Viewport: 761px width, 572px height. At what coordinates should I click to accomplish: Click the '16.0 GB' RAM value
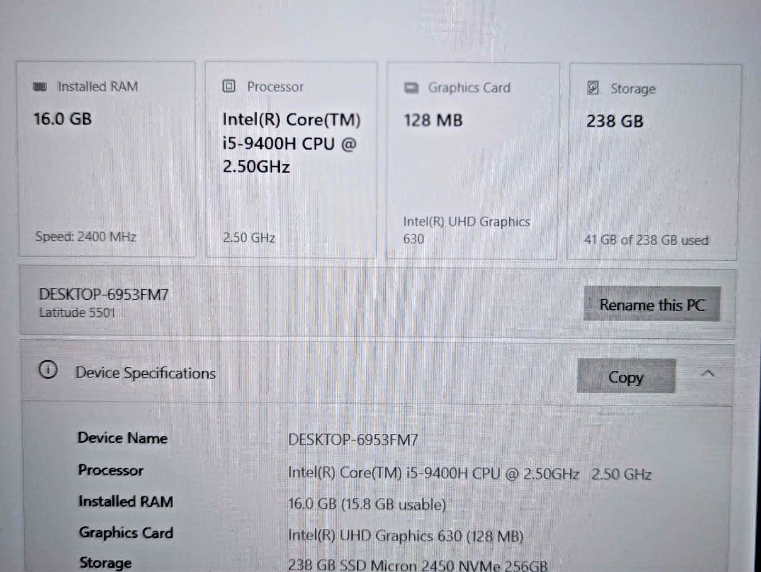(x=62, y=119)
